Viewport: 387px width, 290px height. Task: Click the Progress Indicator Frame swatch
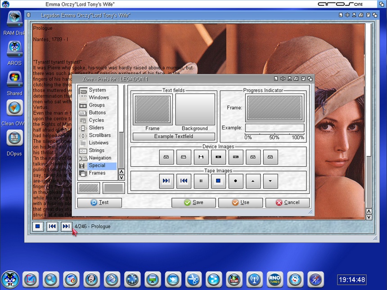pyautogui.click(x=274, y=108)
